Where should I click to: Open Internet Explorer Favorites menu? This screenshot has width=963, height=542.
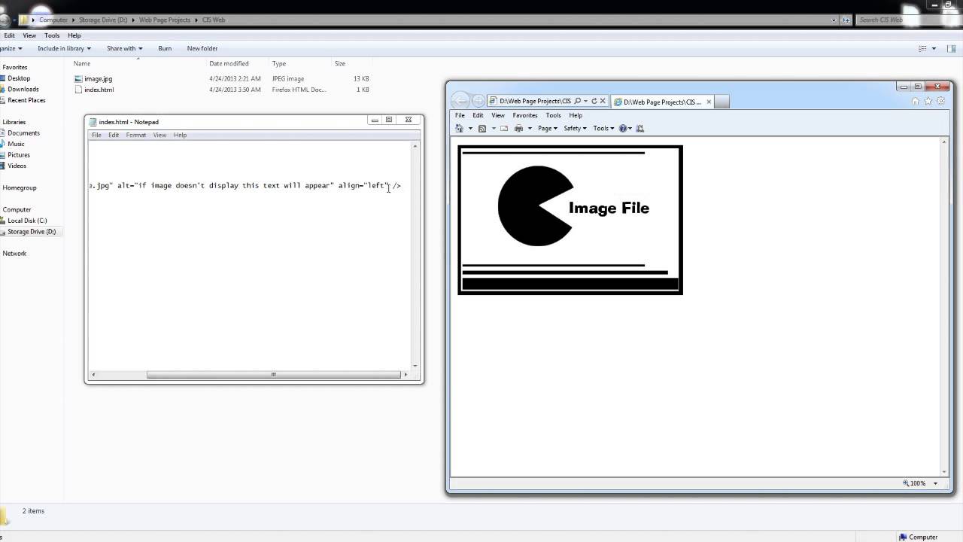tap(525, 115)
